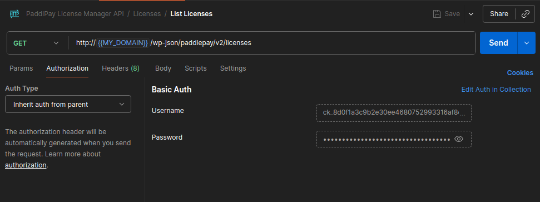Go to the Scripts tab
Screen dimensions: 540x202
[196, 68]
